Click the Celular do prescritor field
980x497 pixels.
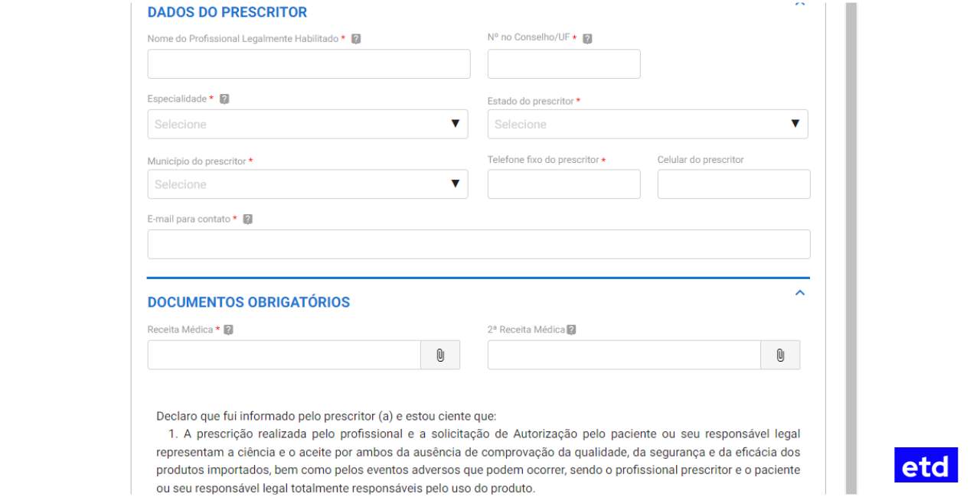(x=733, y=184)
